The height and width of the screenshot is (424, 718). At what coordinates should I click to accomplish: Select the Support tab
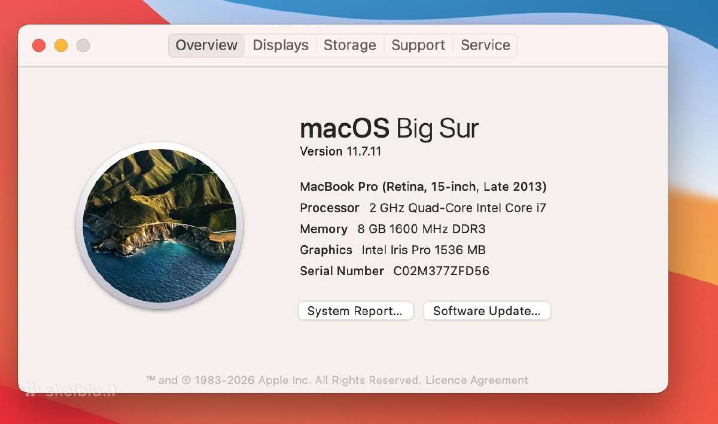pyautogui.click(x=418, y=45)
